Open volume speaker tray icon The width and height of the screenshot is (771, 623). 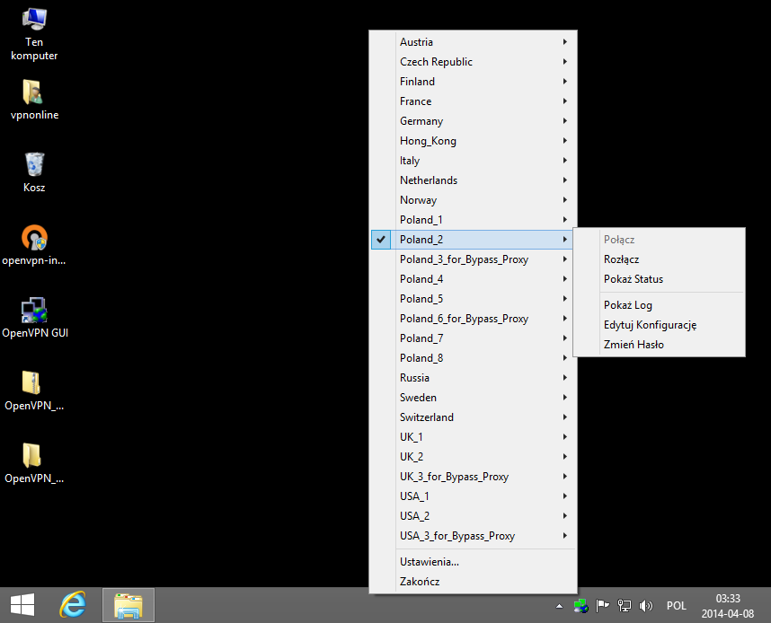[645, 606]
